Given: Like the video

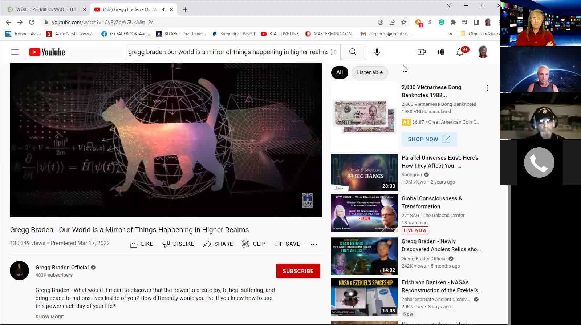Looking at the screenshot, I should pos(141,244).
